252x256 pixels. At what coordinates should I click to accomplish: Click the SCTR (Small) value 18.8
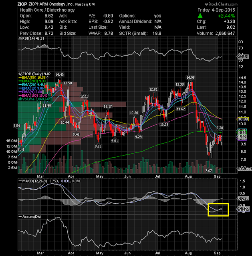point(157,33)
